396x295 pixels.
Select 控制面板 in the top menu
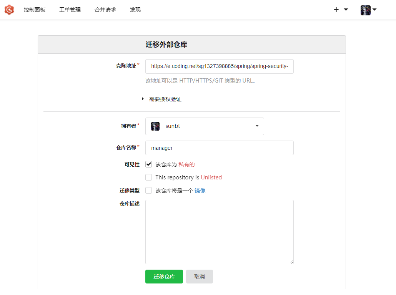pyautogui.click(x=35, y=10)
